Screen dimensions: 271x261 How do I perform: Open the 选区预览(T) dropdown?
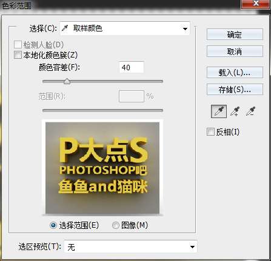(x=130, y=246)
